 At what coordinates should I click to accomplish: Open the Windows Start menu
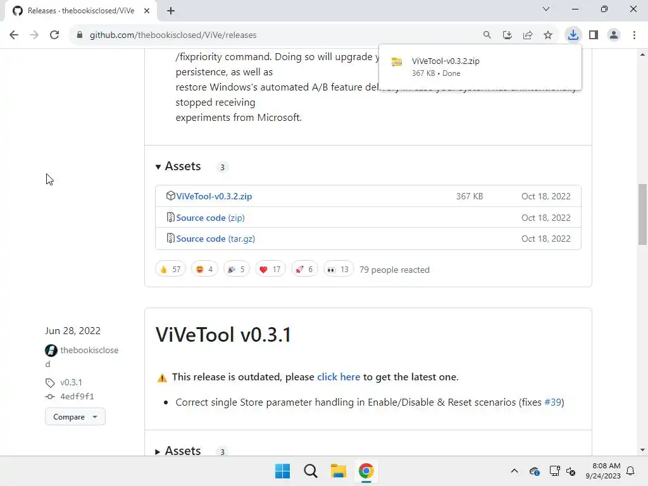[283, 471]
